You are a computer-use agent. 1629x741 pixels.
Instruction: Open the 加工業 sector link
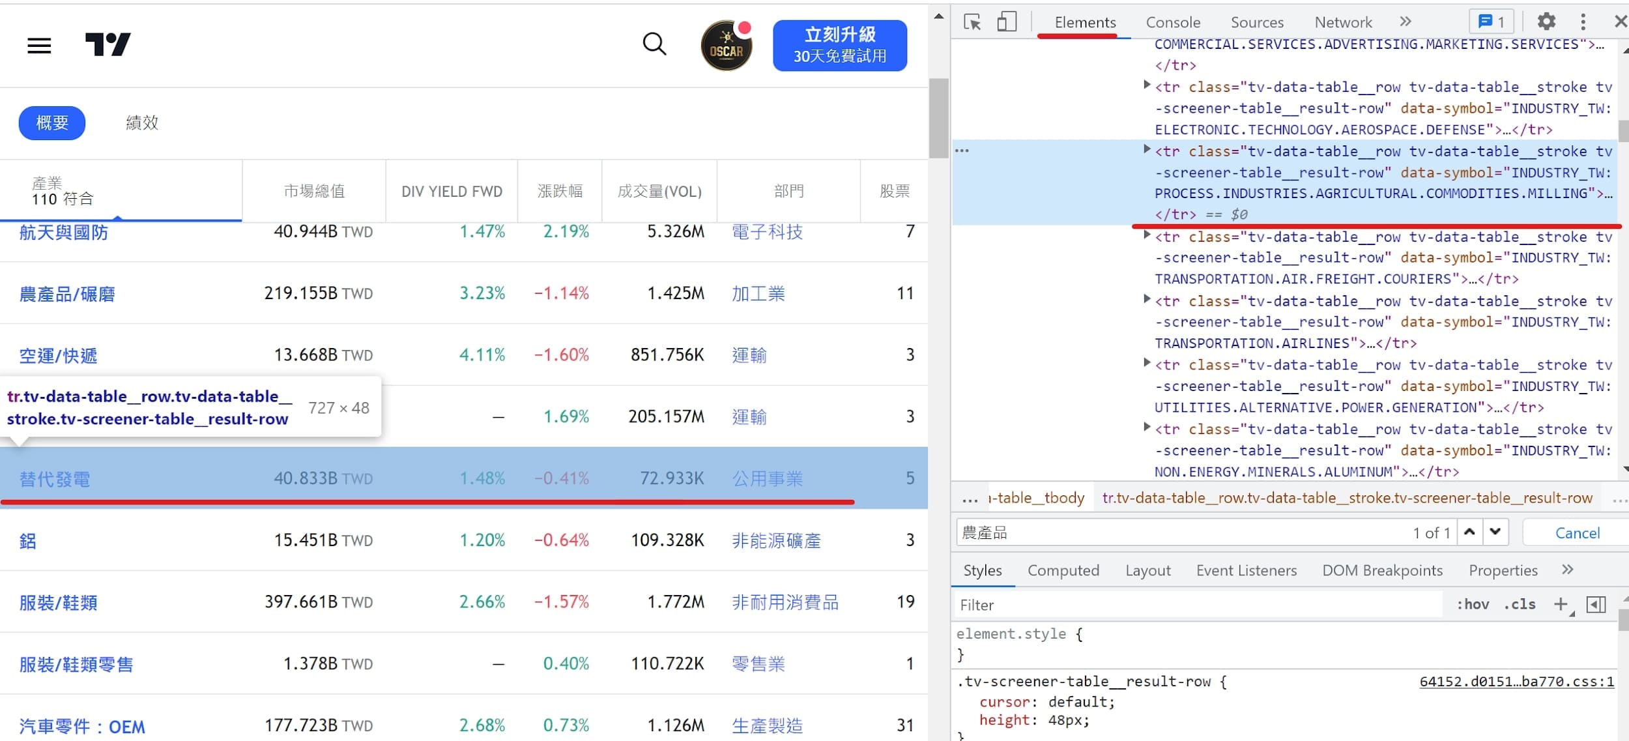(x=758, y=293)
